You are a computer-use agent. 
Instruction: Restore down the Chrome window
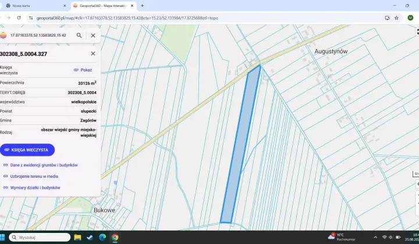pos(407,6)
